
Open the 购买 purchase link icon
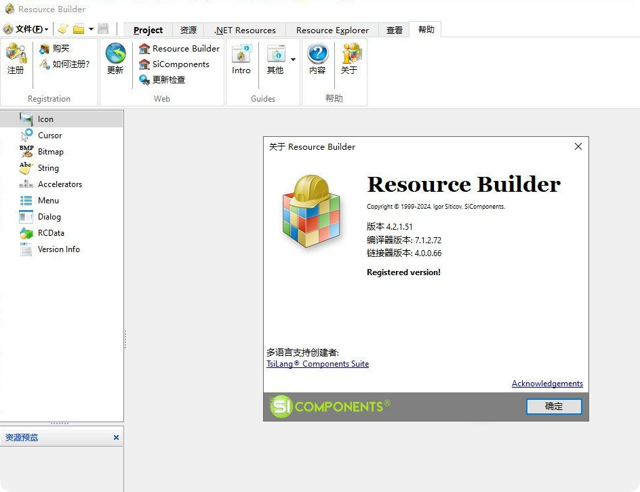[x=44, y=49]
